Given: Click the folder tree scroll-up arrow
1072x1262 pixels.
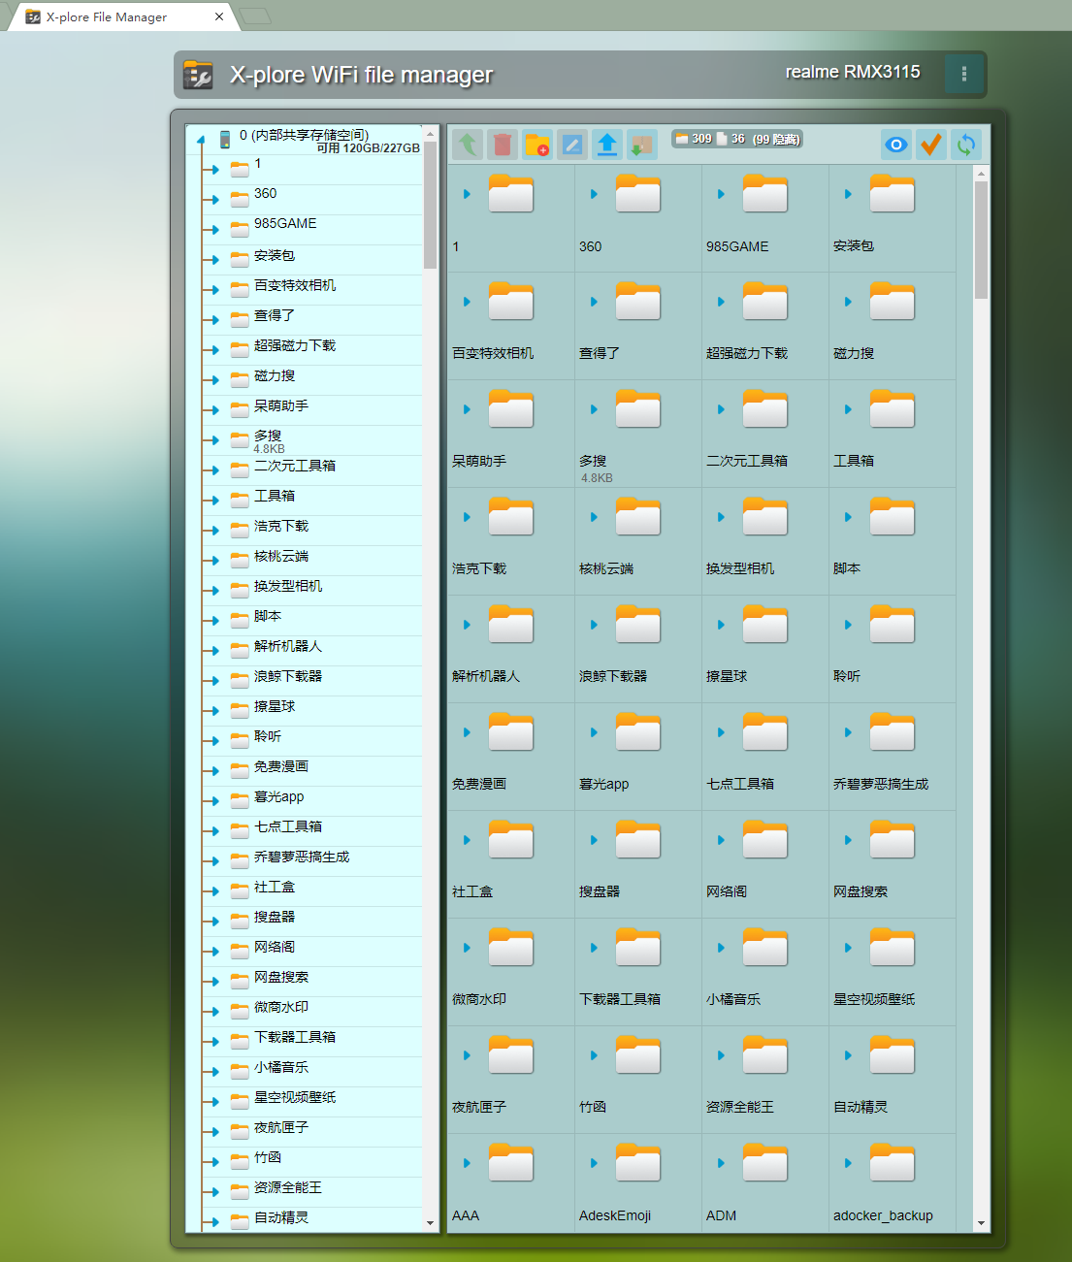Looking at the screenshot, I should tap(430, 133).
